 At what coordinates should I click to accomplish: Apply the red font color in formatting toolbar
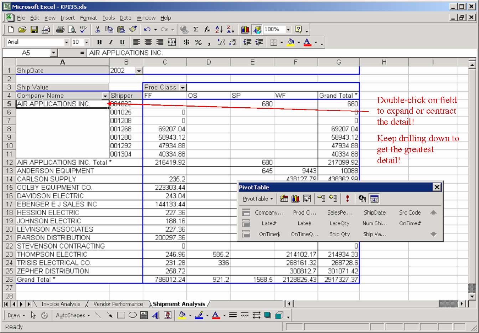(x=307, y=42)
